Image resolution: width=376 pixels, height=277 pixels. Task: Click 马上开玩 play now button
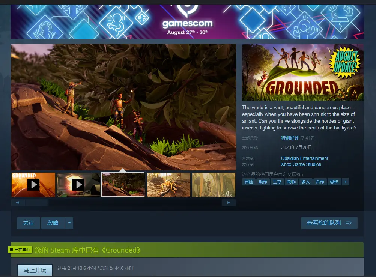click(35, 270)
